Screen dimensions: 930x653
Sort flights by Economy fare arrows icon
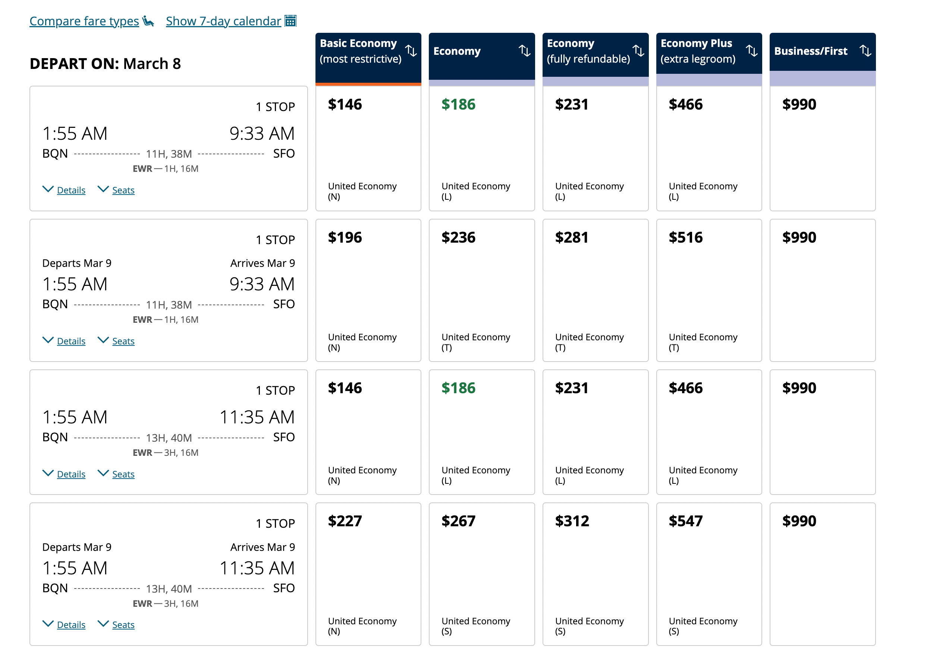tap(525, 51)
